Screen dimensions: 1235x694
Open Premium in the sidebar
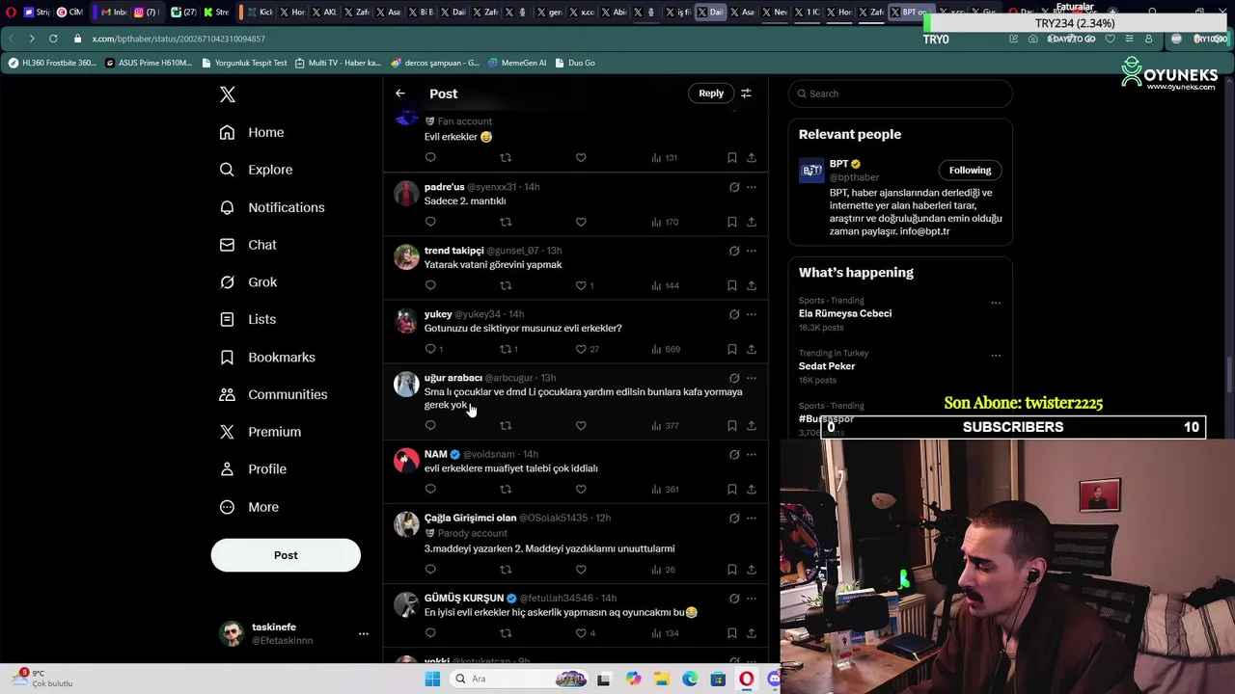pos(261,432)
